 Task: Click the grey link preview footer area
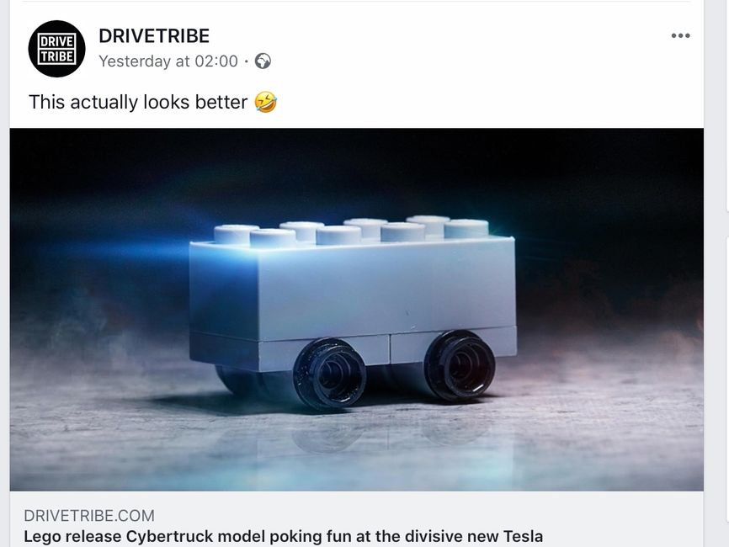[x=357, y=519]
